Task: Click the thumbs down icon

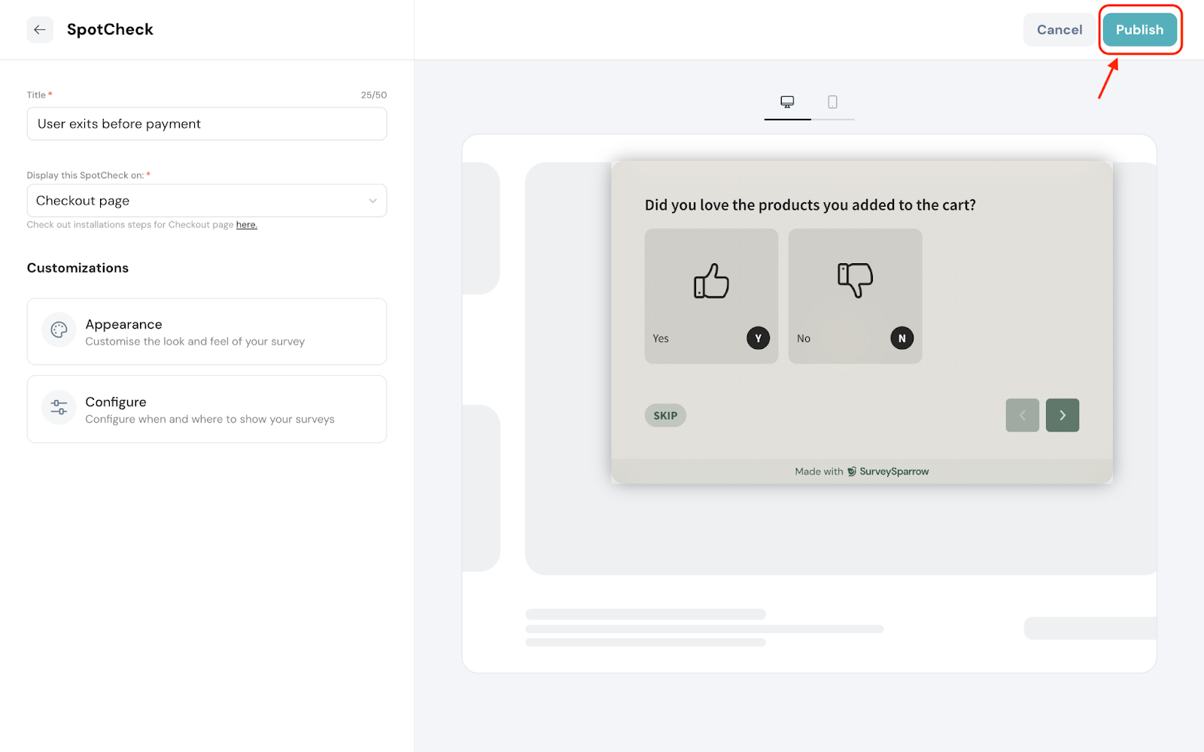Action: click(855, 280)
